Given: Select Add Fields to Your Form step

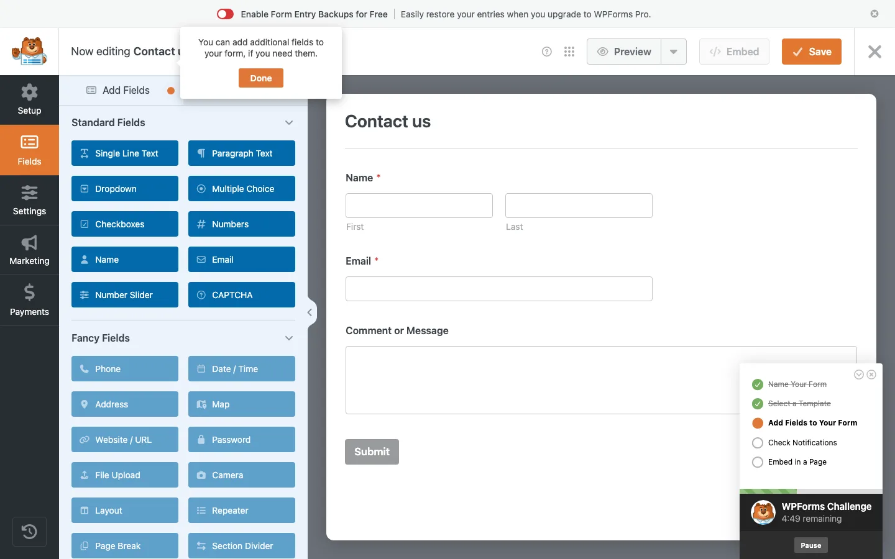Looking at the screenshot, I should 812,423.
